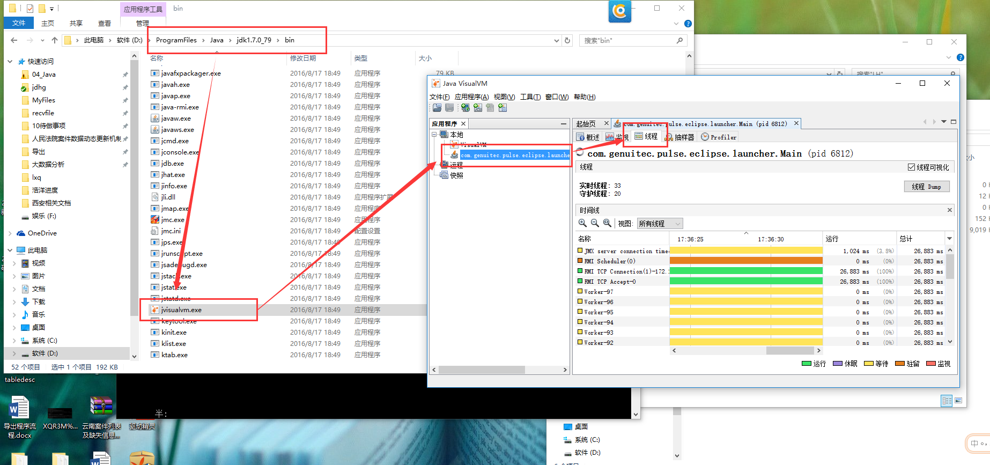Click the 音乐 music note icon
Image resolution: width=990 pixels, height=465 pixels.
(x=25, y=315)
